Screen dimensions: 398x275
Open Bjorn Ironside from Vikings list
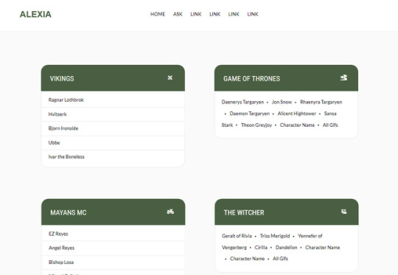point(113,128)
